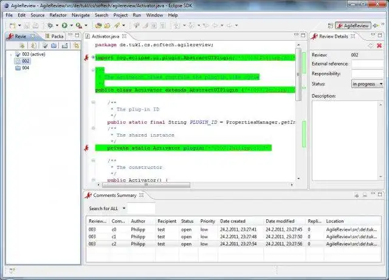Image resolution: width=389 pixels, height=280 pixels.
Task: Click the Java perspective icon beside AgileReview
Action: tap(376, 26)
